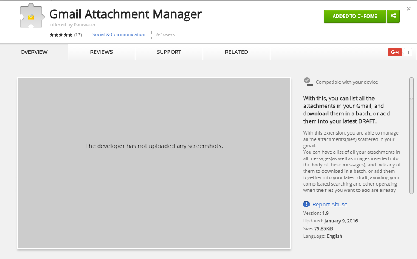Open the Social & Communication category link
The image size is (417, 259).
point(118,34)
